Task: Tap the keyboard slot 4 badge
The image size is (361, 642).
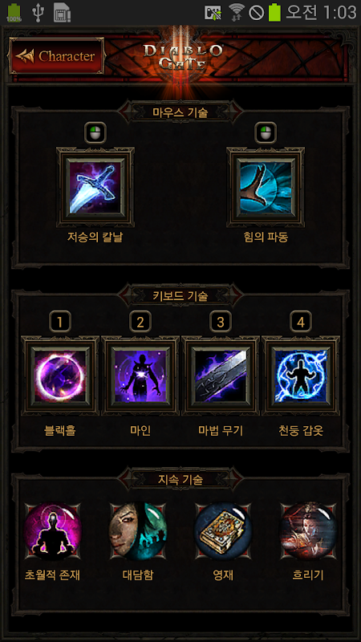Action: pyautogui.click(x=301, y=322)
